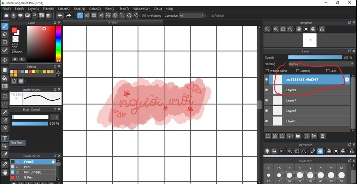The image size is (357, 184).
Task: Turn snap off with the blue icon
Action: [x=80, y=15]
